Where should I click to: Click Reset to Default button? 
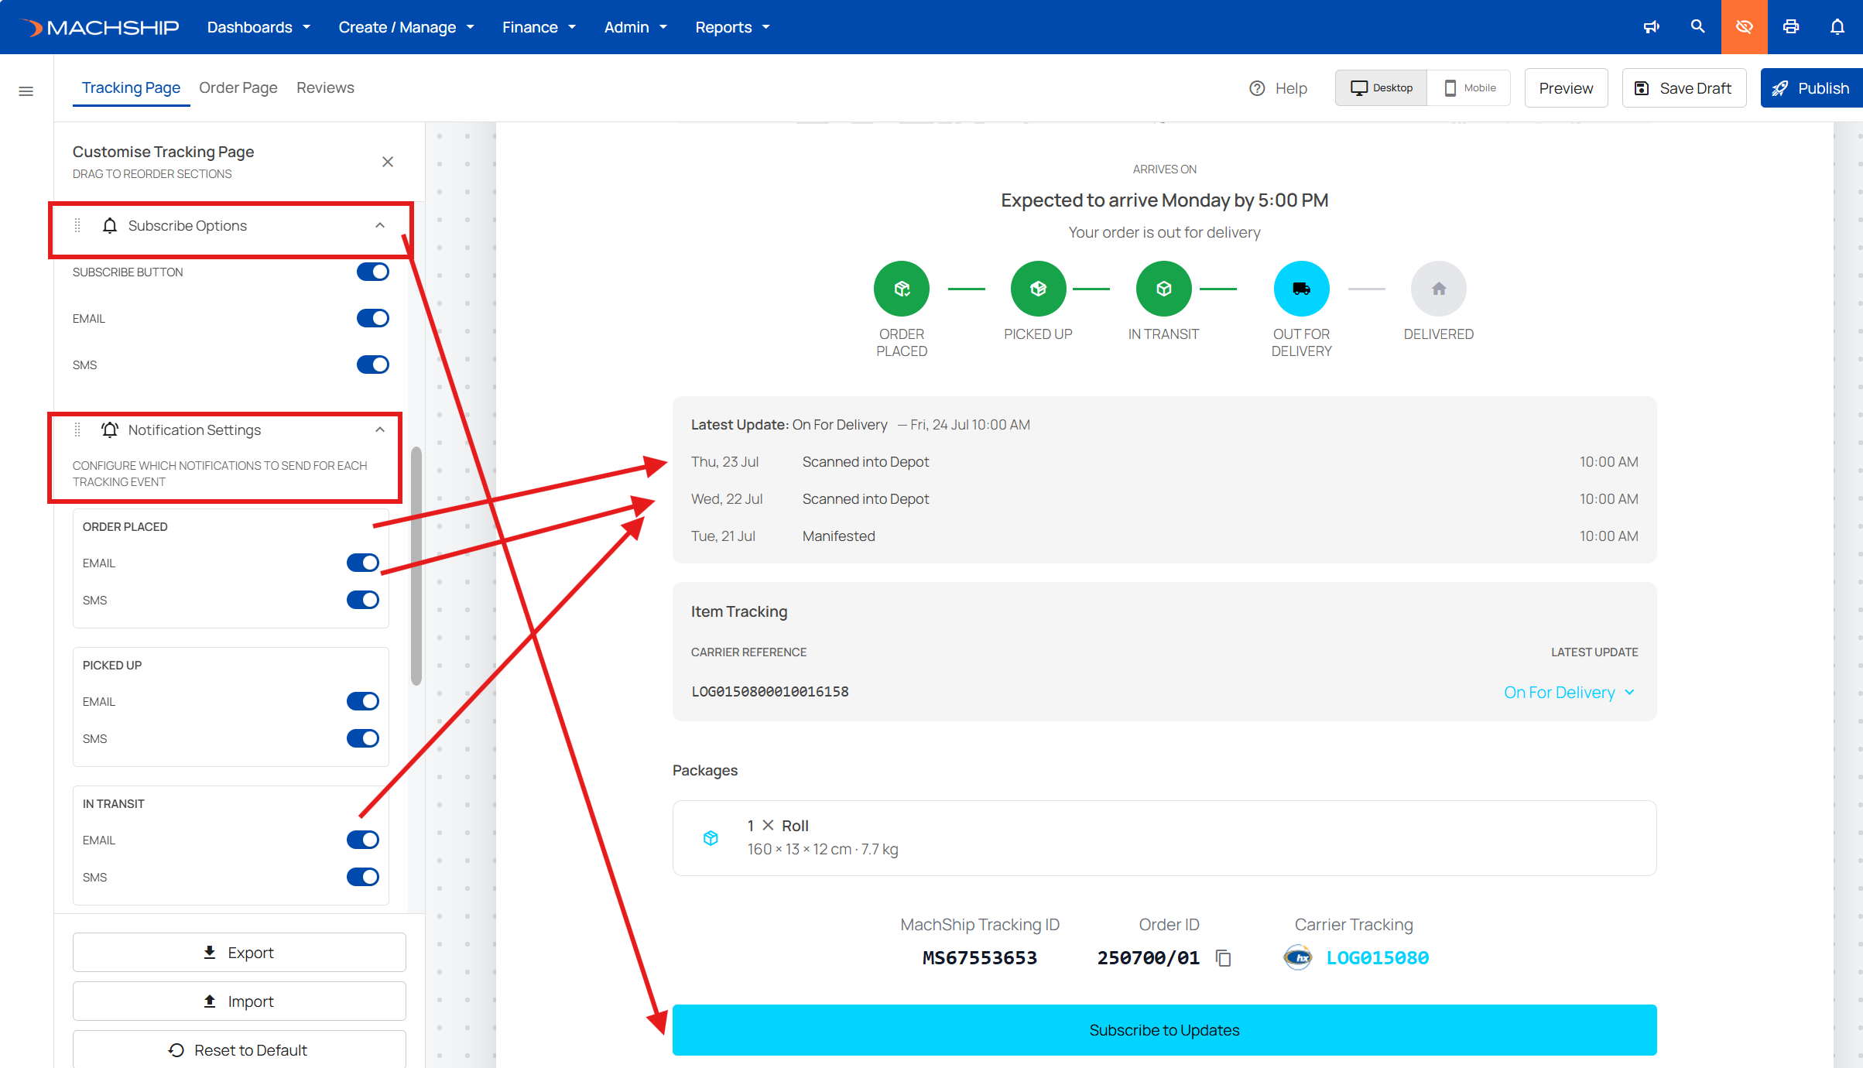tap(239, 1049)
